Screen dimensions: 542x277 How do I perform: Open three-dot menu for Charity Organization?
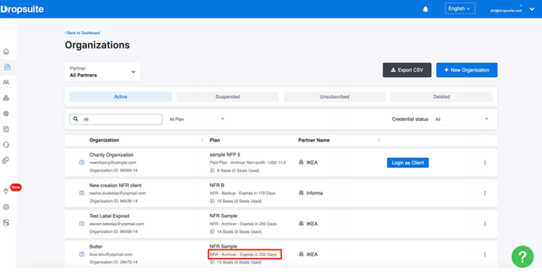click(485, 162)
